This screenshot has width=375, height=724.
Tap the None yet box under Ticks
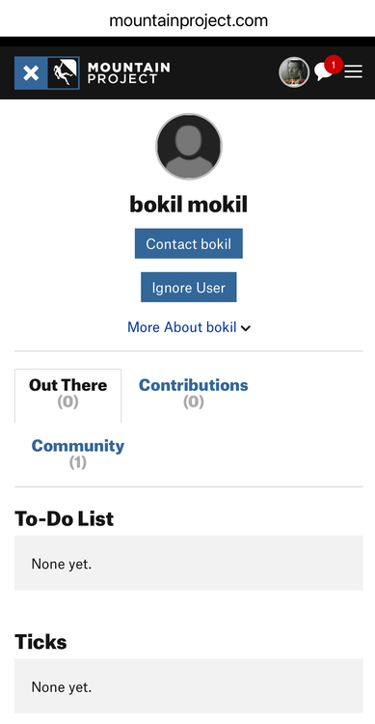tap(189, 686)
